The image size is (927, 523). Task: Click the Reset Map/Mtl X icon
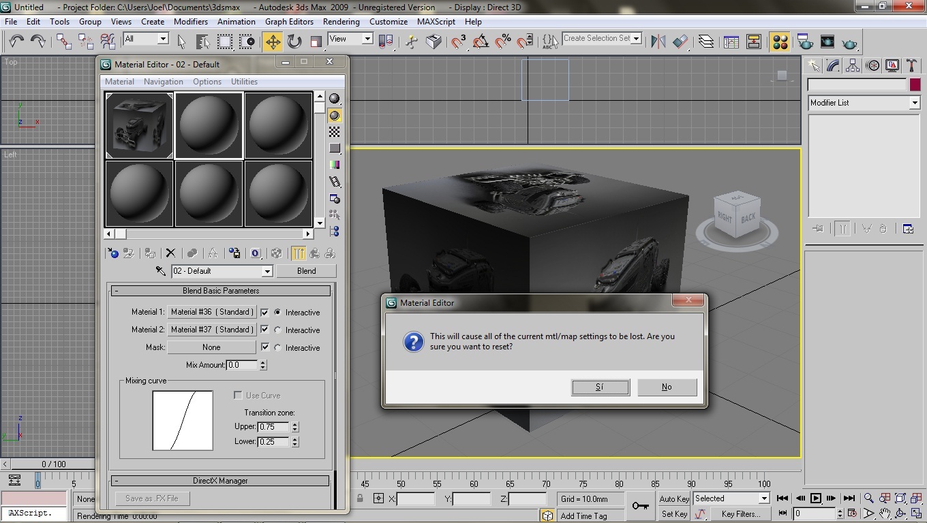pos(171,253)
